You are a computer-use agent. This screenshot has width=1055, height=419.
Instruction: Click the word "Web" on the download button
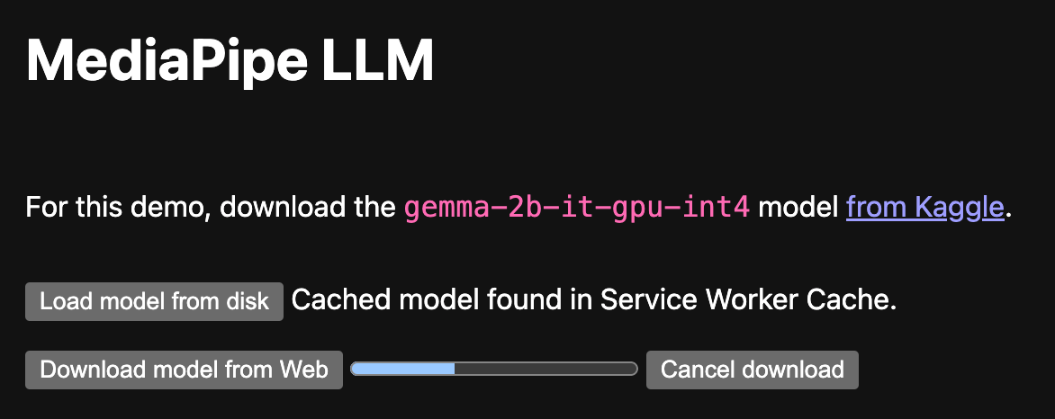pyautogui.click(x=304, y=370)
